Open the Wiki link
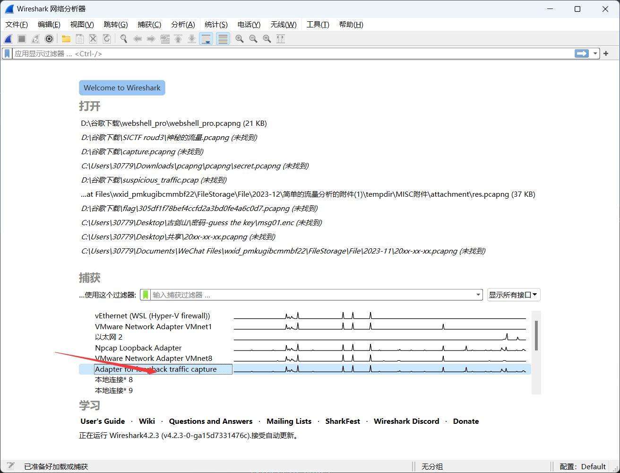The height and width of the screenshot is (473, 620). 147,421
